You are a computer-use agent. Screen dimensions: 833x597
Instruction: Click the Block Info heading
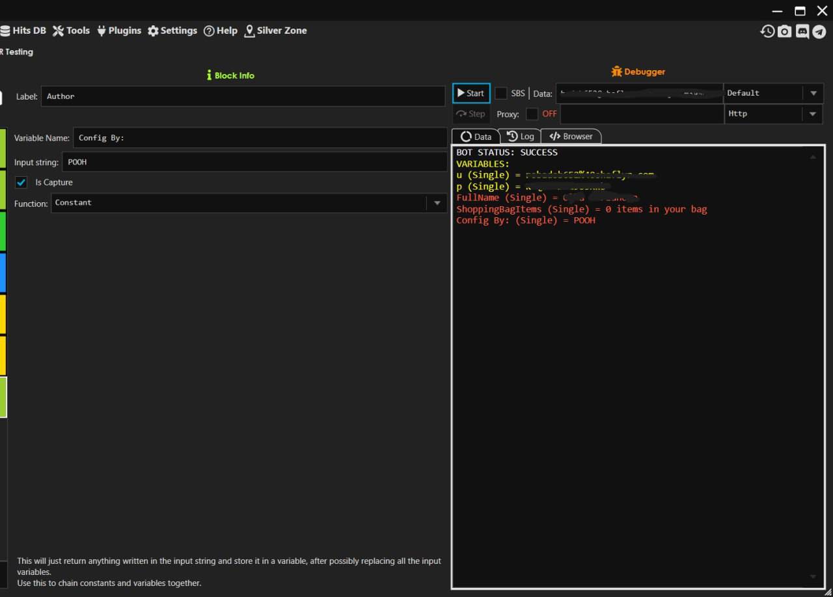230,75
